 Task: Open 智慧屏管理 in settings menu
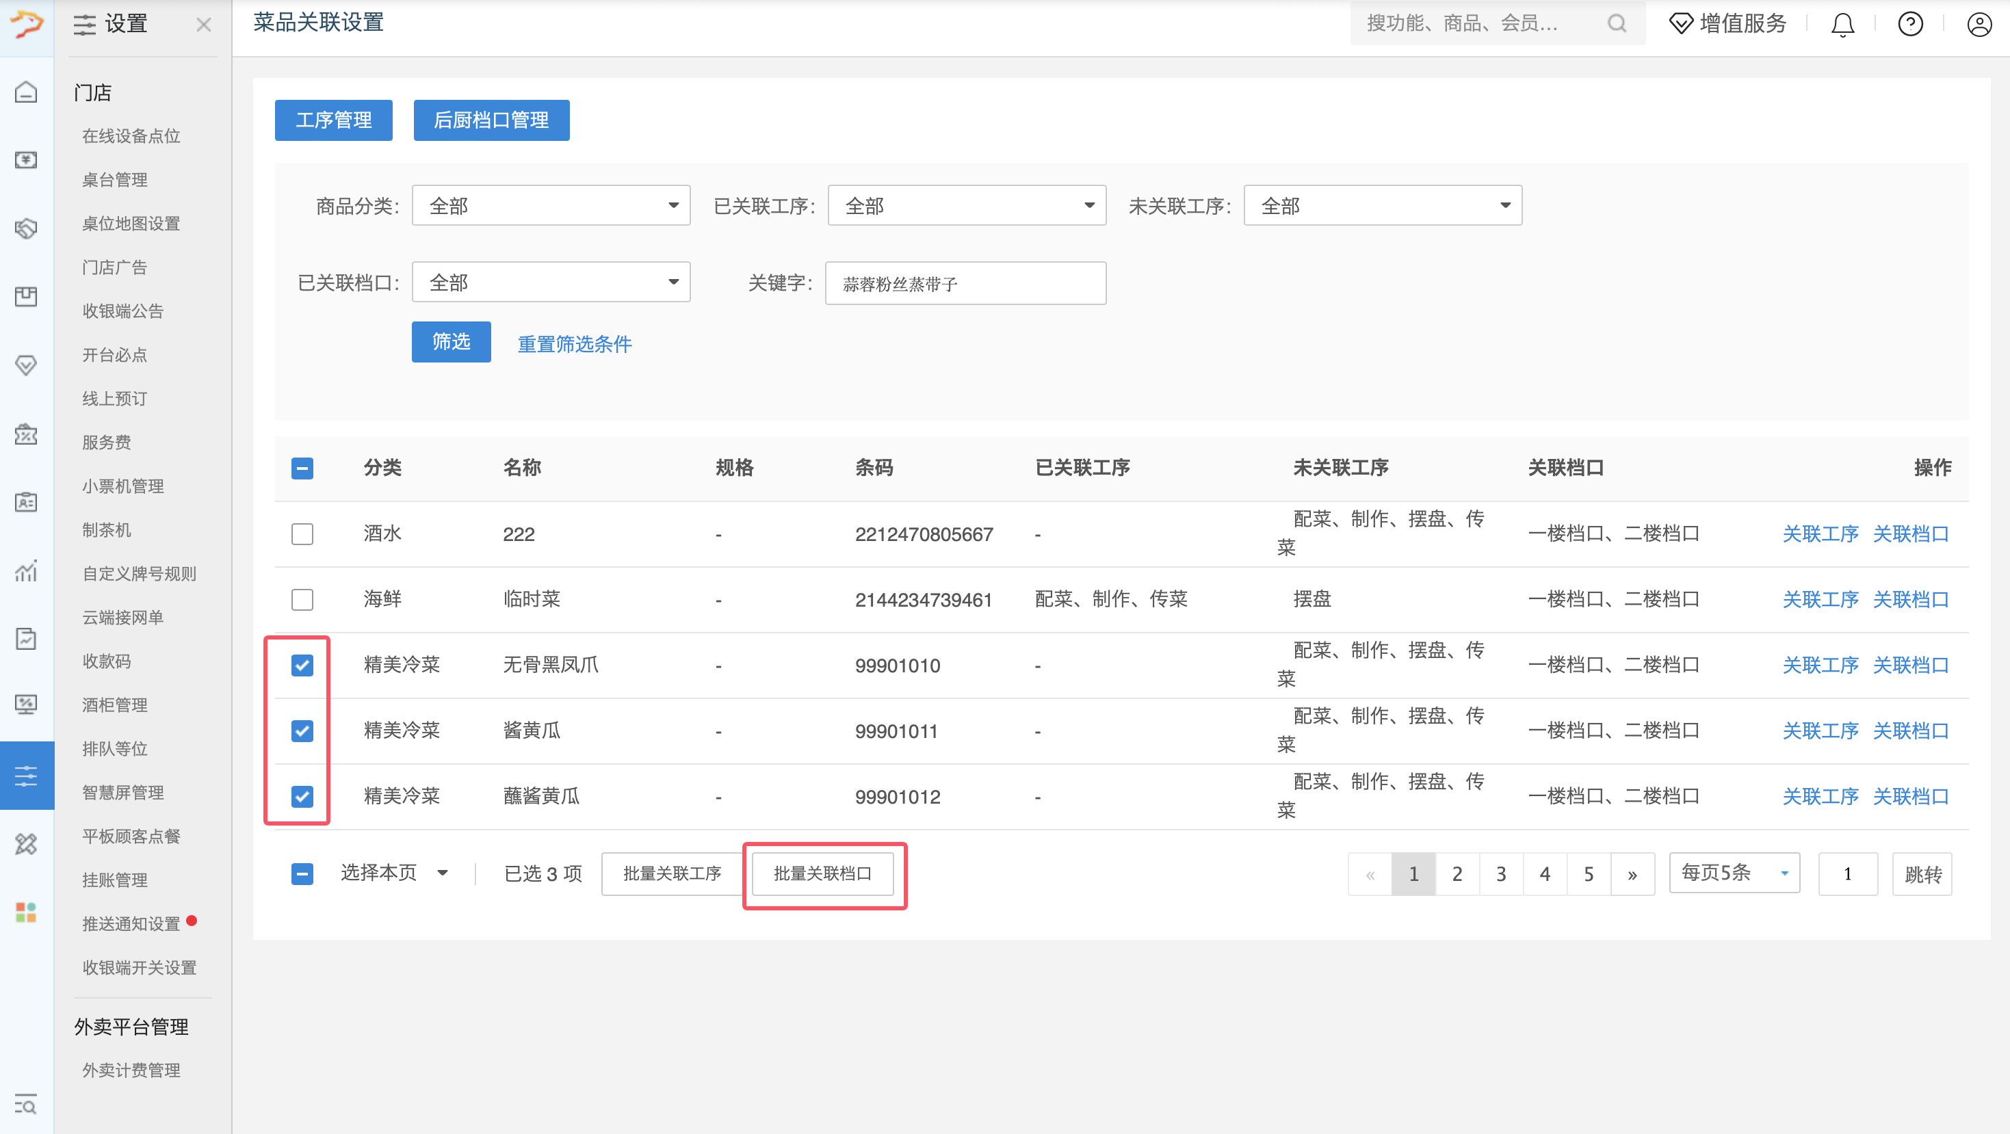tap(123, 793)
